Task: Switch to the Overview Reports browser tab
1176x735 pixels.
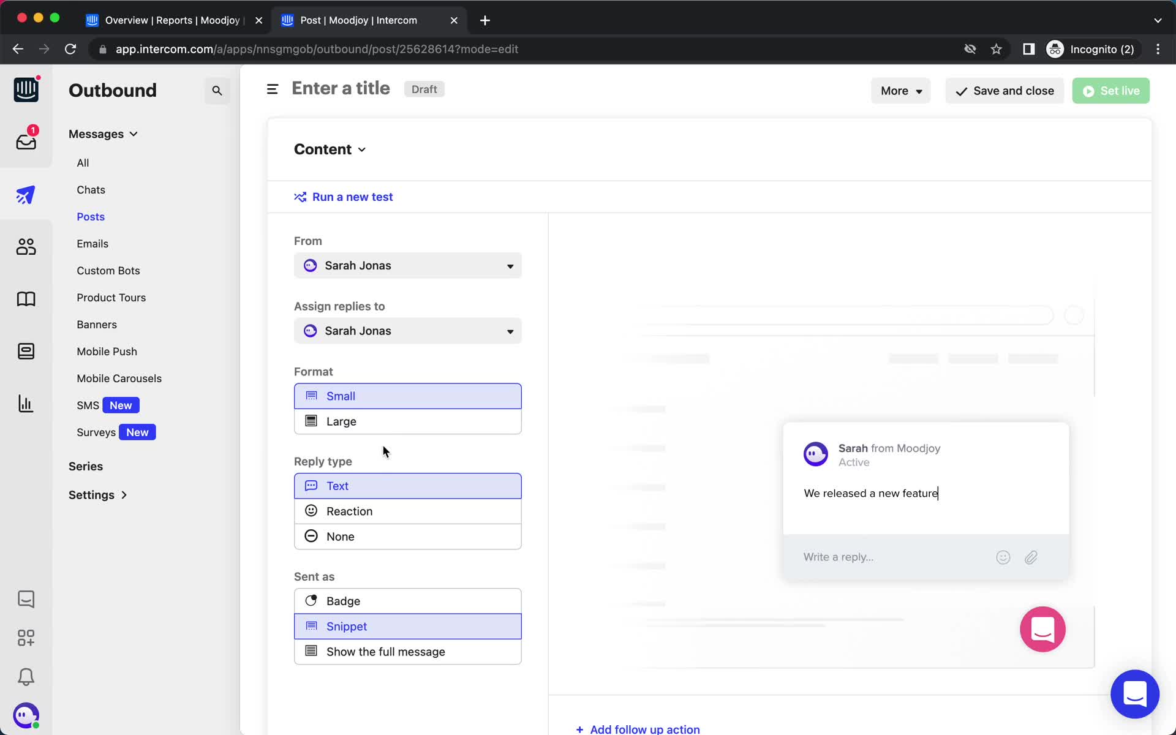Action: pyautogui.click(x=171, y=20)
